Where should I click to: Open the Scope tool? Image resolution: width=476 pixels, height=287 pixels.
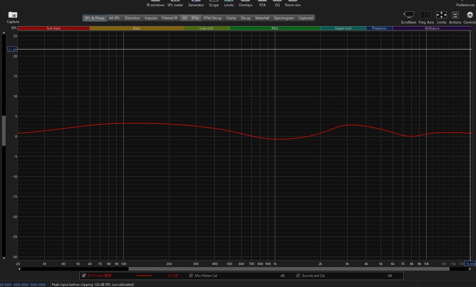click(214, 4)
